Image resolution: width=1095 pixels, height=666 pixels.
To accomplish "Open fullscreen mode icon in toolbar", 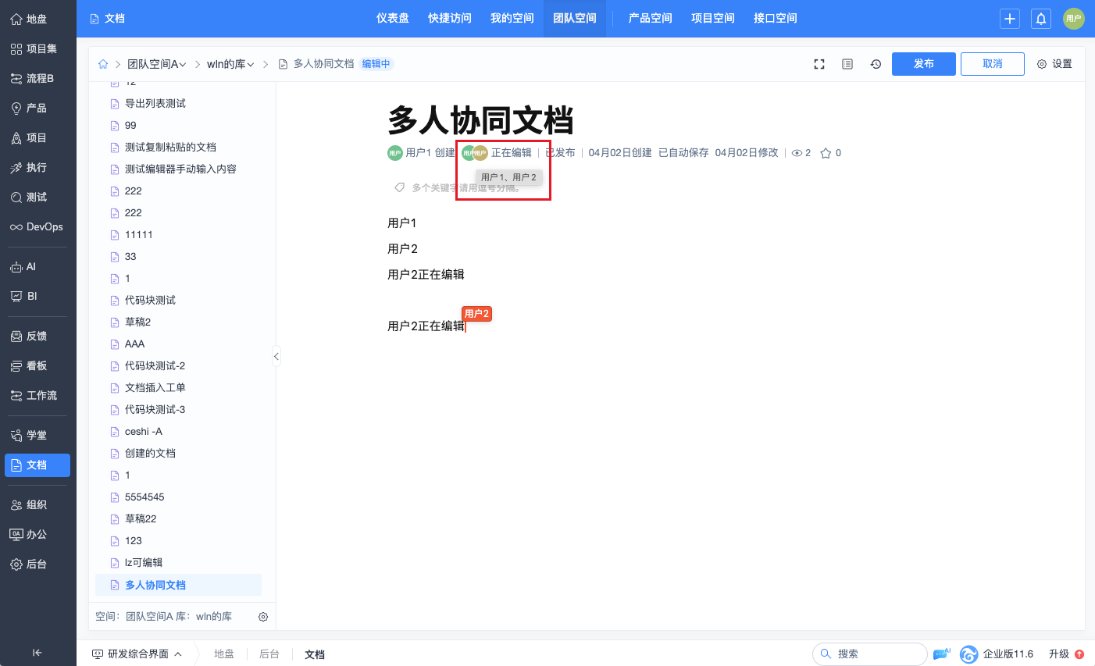I will (x=819, y=64).
